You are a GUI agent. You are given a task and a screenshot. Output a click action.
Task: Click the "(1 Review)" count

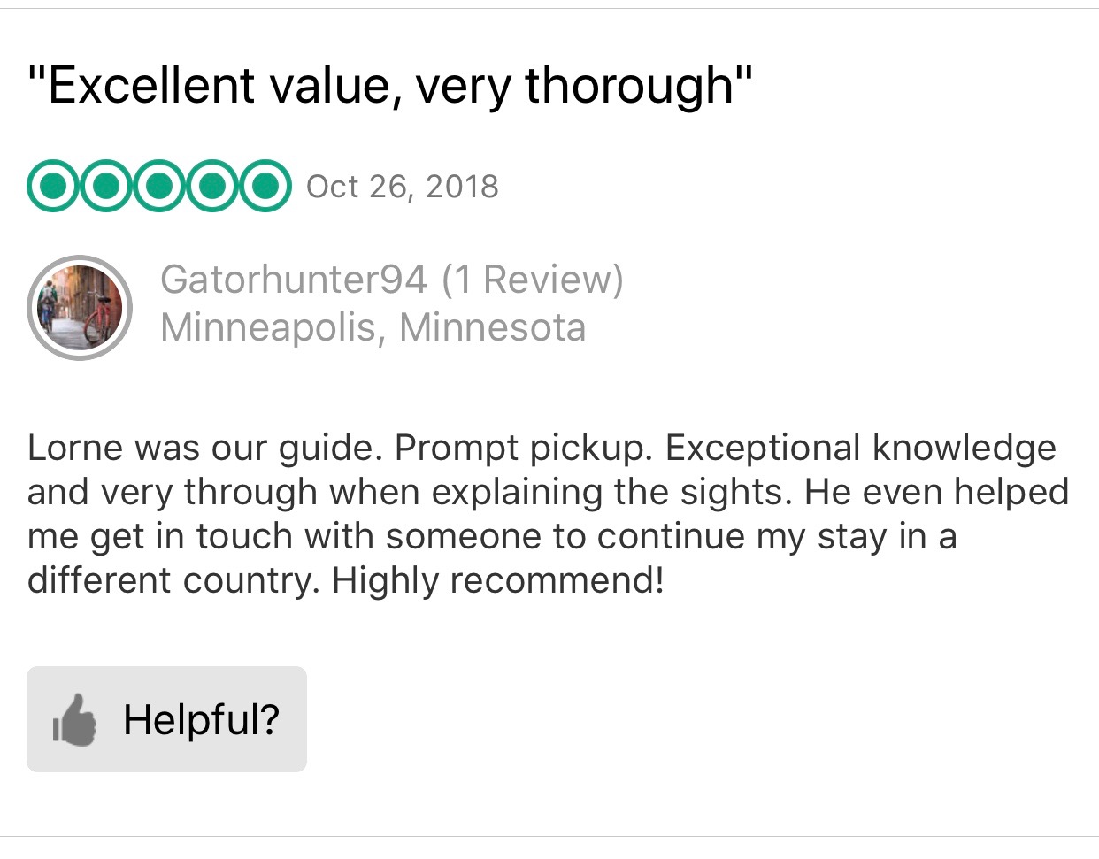533,280
